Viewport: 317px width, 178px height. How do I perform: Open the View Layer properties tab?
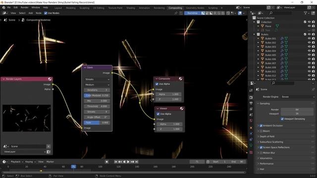pos(251,109)
